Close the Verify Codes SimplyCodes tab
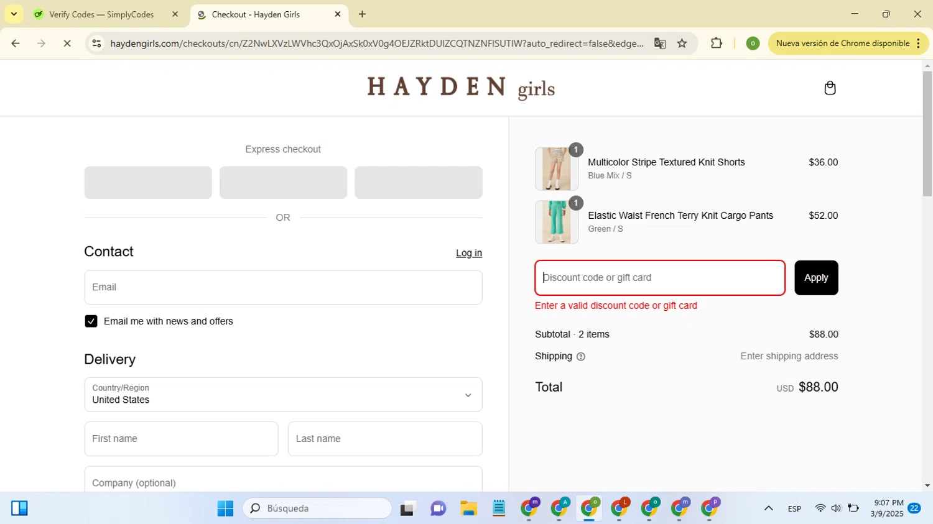This screenshot has width=933, height=524. click(175, 14)
